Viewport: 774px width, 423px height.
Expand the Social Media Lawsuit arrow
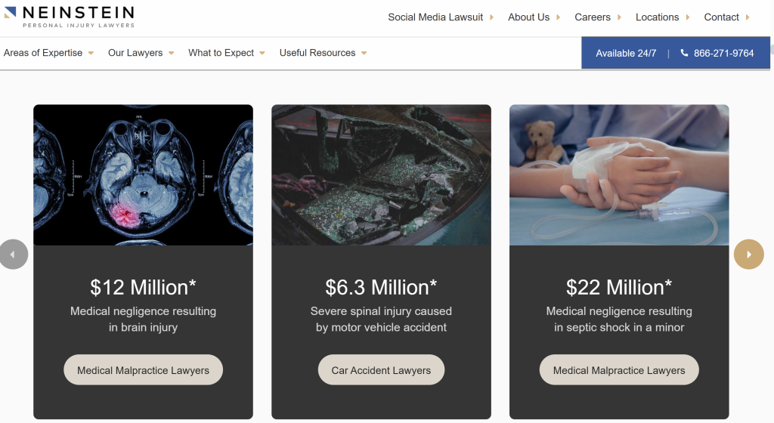491,17
